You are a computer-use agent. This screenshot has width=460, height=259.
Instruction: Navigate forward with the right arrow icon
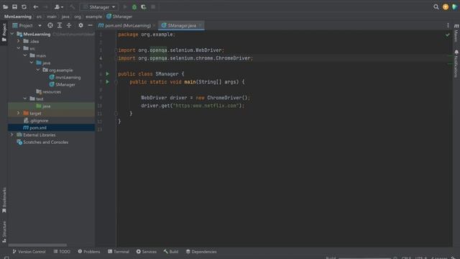45,6
